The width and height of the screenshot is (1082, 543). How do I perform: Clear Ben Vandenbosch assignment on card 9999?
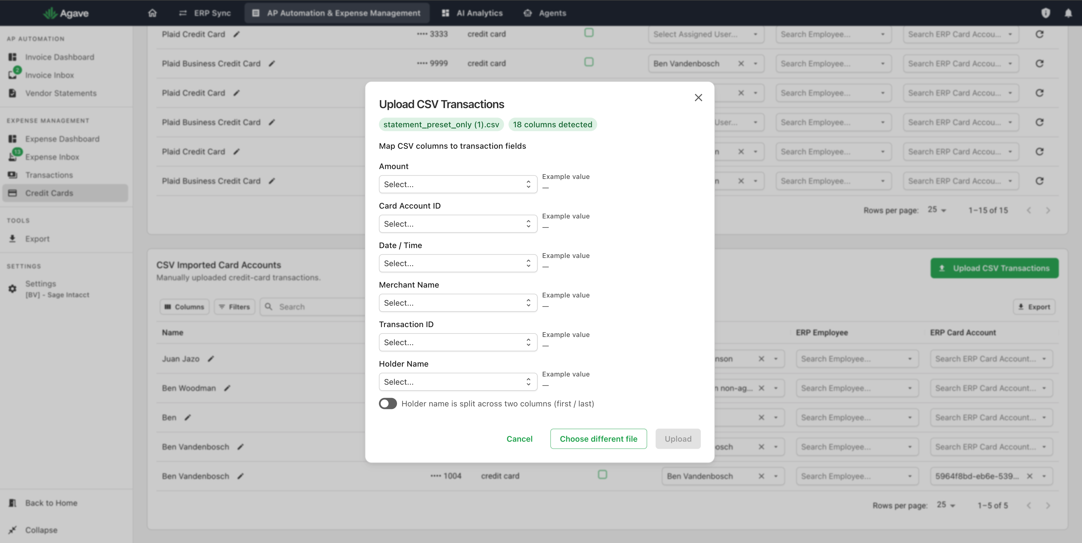point(741,64)
